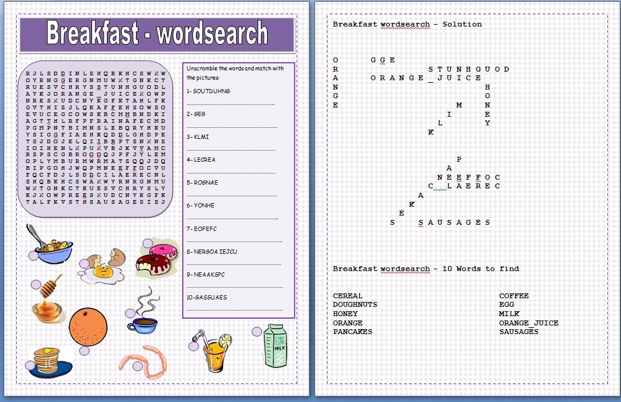Click DOUGHNUTS in the word list
Viewport: 621px width, 402px height.
pos(355,304)
